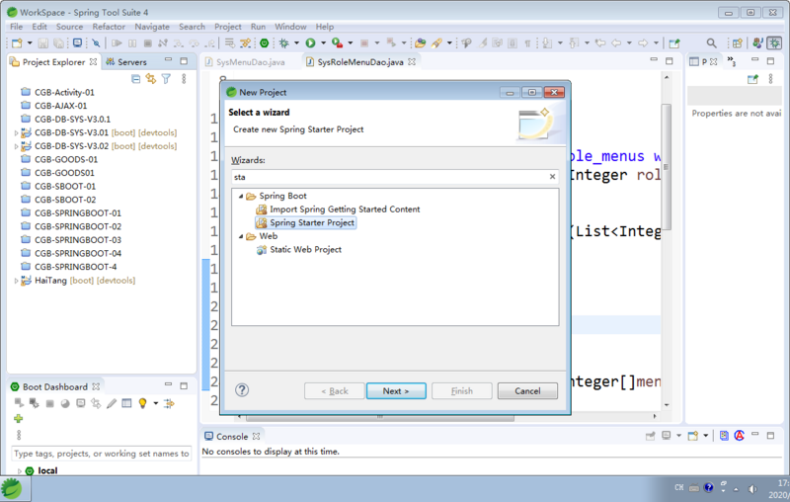
Task: Click the Help question mark in dialog
Action: 242,390
